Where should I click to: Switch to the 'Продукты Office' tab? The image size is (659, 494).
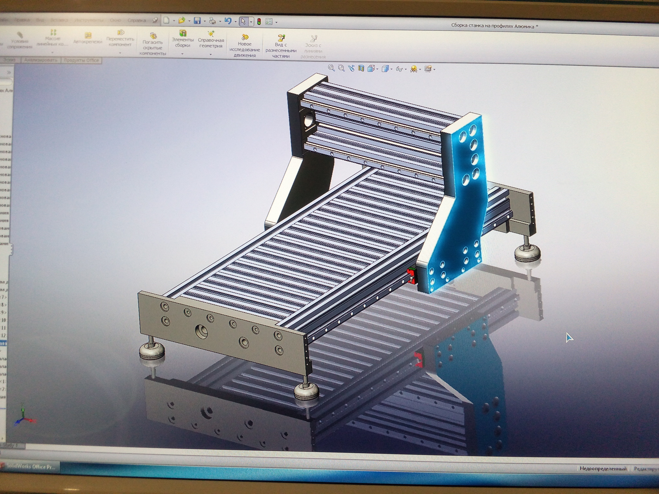pyautogui.click(x=81, y=60)
